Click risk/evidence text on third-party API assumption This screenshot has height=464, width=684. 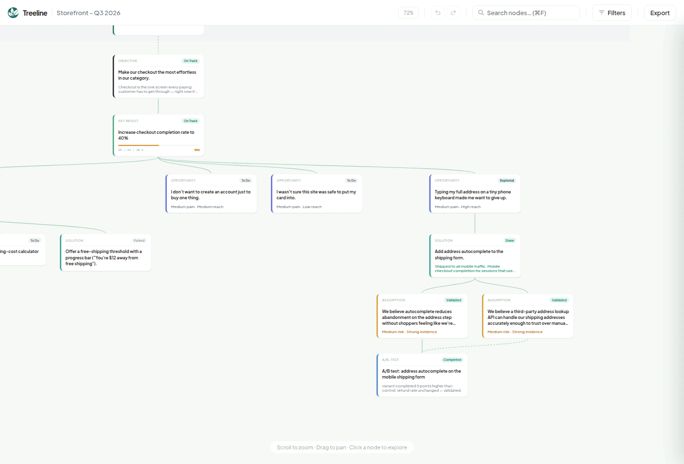(515, 332)
